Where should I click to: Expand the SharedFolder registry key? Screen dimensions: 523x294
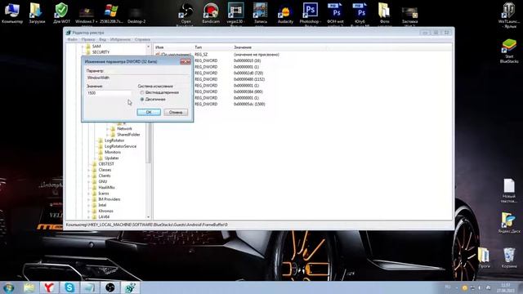107,135
